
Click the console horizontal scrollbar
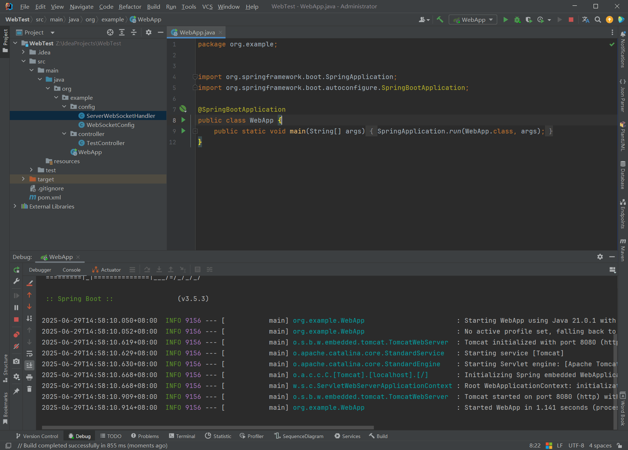click(x=208, y=428)
